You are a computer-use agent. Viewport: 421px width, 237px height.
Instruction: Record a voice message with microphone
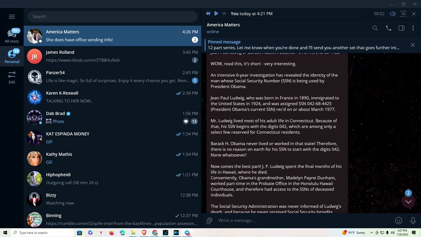[x=413, y=221]
